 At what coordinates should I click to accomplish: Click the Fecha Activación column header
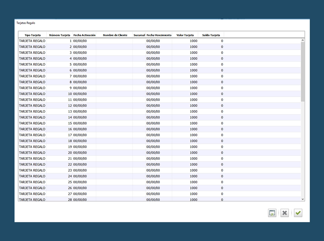(x=84, y=35)
